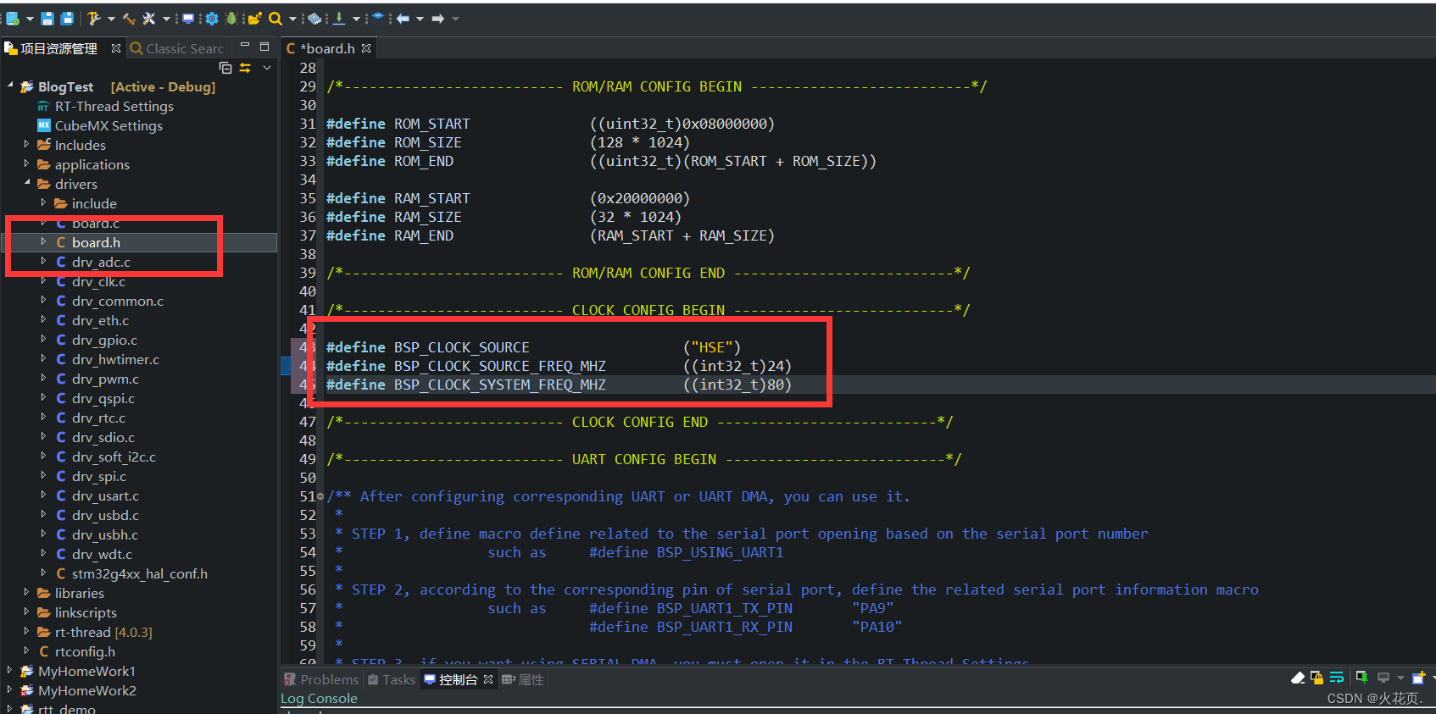The height and width of the screenshot is (714, 1436).
Task: Click the New project toolbar icon
Action: tap(13, 19)
